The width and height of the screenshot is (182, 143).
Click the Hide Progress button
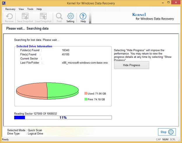pyautogui.click(x=132, y=65)
